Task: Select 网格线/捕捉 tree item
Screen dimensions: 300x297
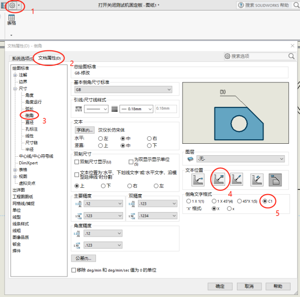Action: click(23, 204)
